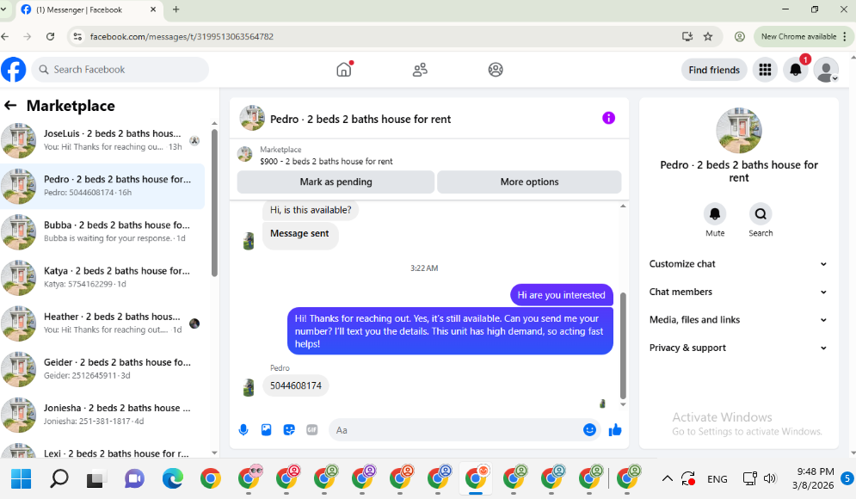Show hidden system tray icons chevron
Image resolution: width=856 pixels, height=499 pixels.
point(667,479)
